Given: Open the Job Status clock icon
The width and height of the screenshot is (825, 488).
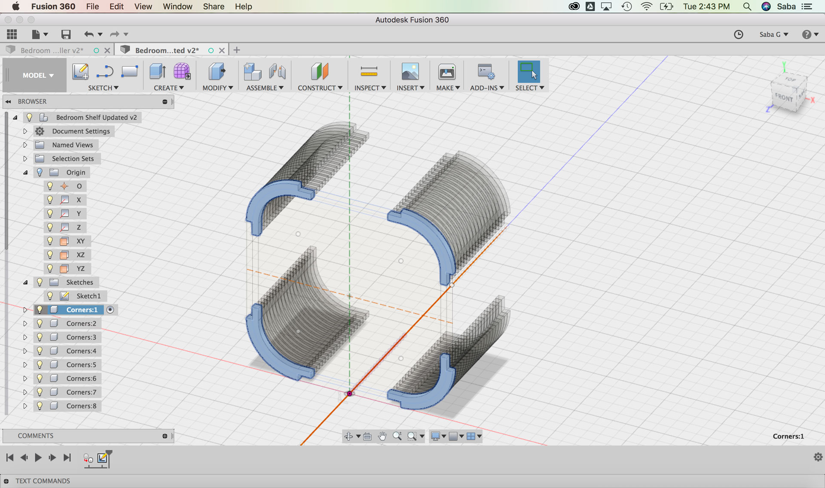Looking at the screenshot, I should 738,34.
